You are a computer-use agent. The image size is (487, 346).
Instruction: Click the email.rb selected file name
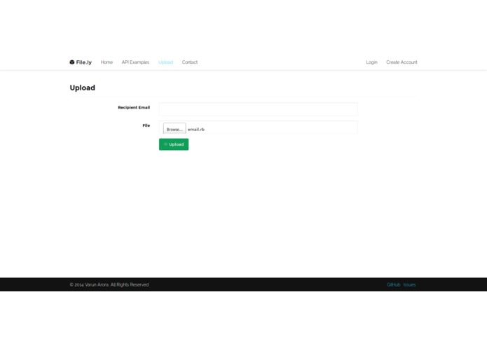coord(196,130)
